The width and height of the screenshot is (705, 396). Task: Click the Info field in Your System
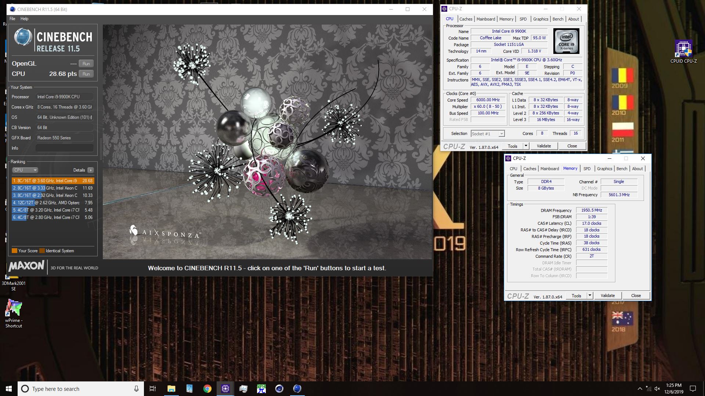(x=64, y=148)
